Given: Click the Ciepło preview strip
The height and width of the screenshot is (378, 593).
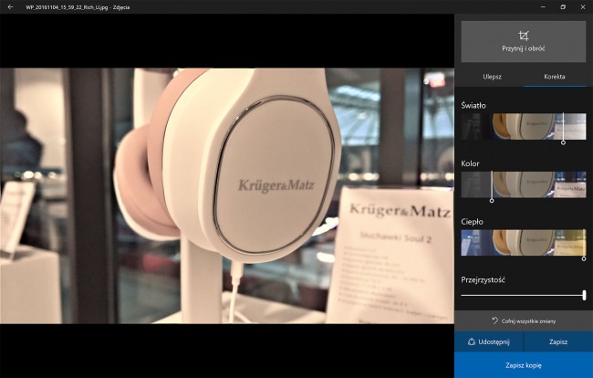Looking at the screenshot, I should (524, 243).
